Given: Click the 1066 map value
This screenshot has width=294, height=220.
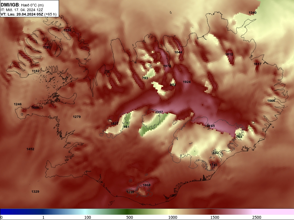Looking at the screenshot, I should (x=271, y=101).
